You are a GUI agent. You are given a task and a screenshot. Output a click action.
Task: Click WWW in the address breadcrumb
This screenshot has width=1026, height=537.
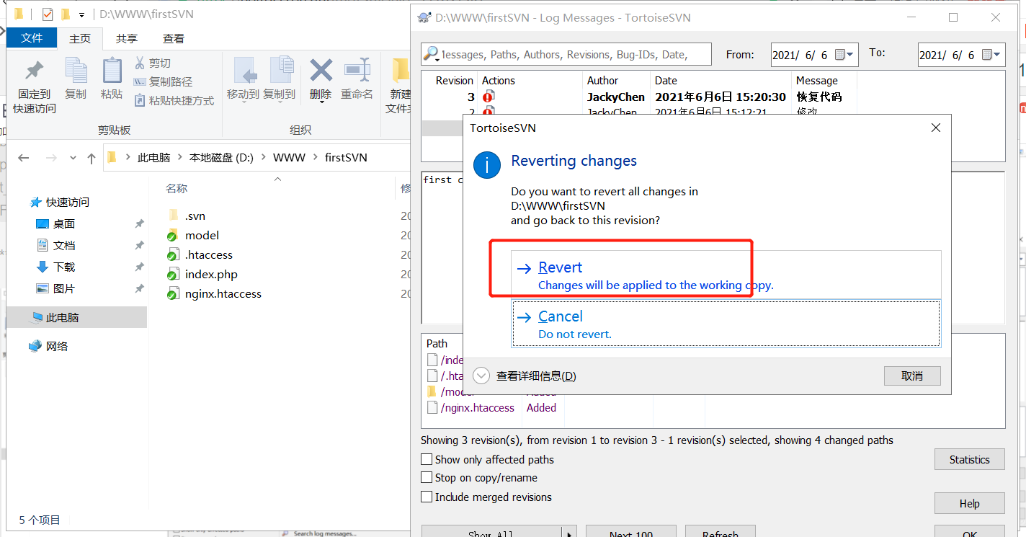(x=289, y=158)
